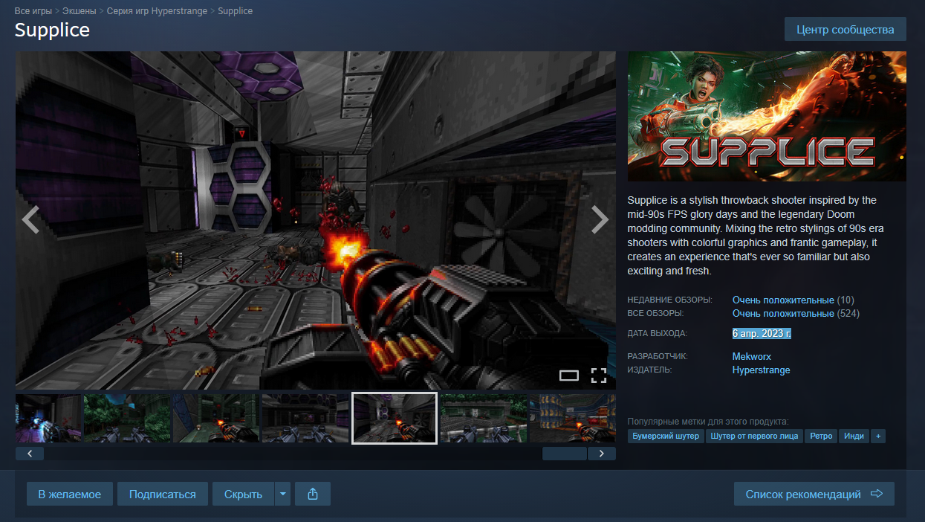
Task: Select third thumbnail in strip
Action: pyautogui.click(x=216, y=419)
